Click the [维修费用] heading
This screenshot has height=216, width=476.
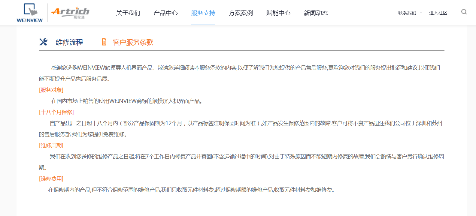tap(51, 179)
